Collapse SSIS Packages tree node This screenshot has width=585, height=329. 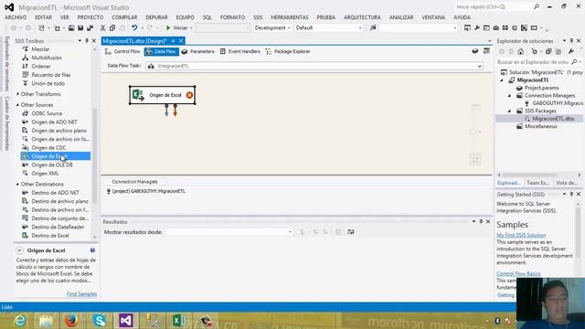pos(510,111)
